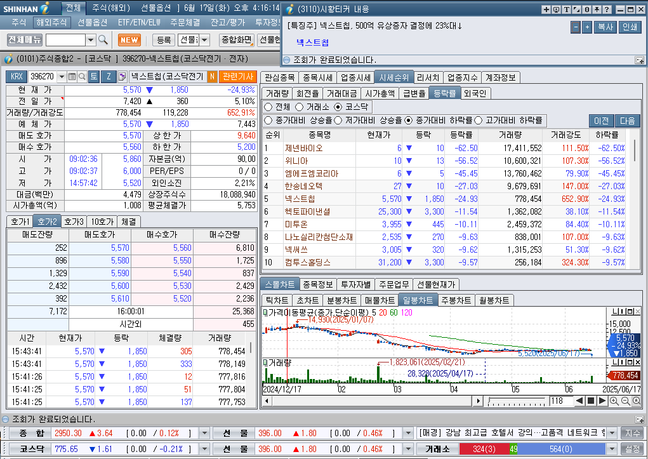The width and height of the screenshot is (648, 459).
Task: Click the T font icon in ticker titlebar
Action: coord(566,9)
